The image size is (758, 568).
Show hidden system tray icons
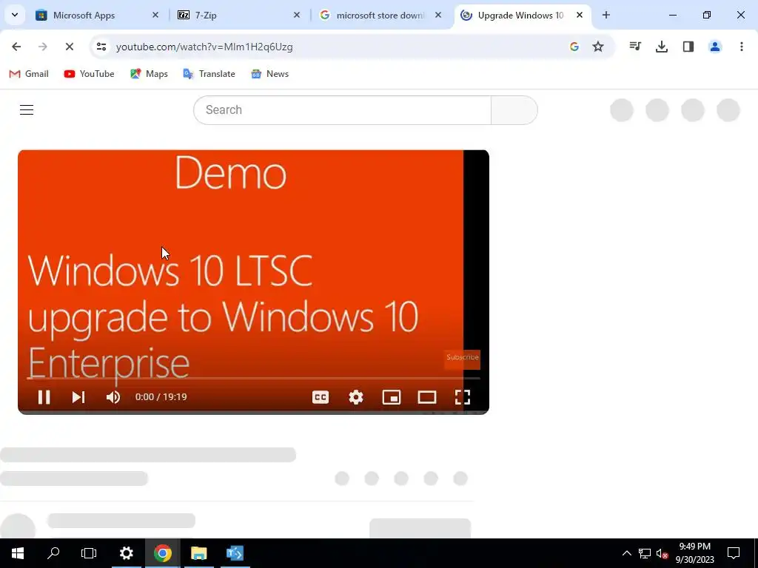point(626,553)
